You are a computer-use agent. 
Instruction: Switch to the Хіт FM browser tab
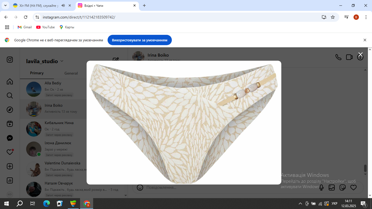coord(38,5)
